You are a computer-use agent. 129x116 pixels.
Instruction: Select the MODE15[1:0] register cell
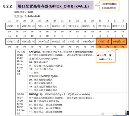tap(28, 26)
